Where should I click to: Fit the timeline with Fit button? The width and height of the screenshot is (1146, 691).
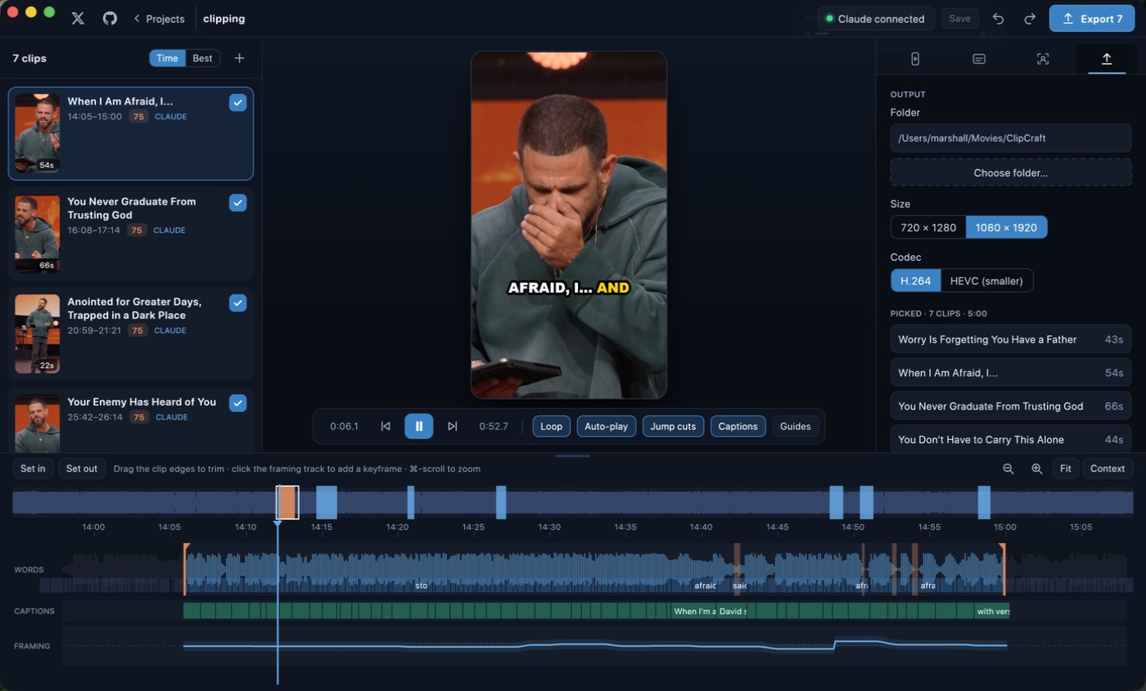tap(1065, 469)
